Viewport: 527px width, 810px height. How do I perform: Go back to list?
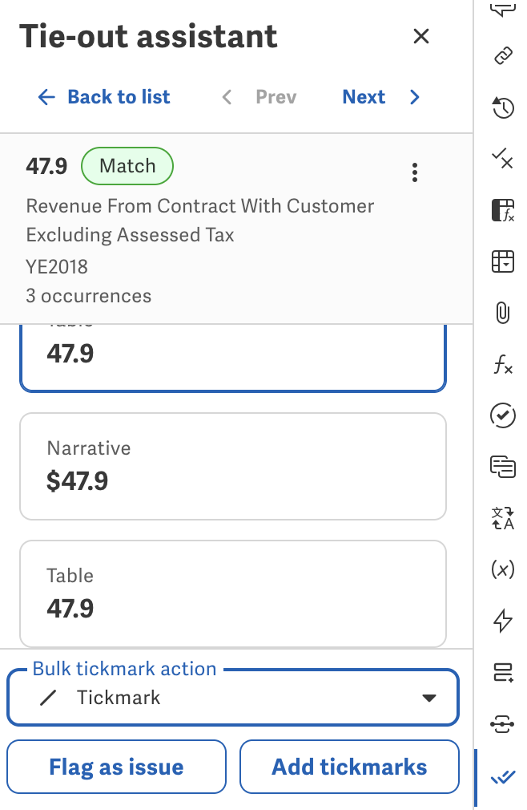point(103,96)
